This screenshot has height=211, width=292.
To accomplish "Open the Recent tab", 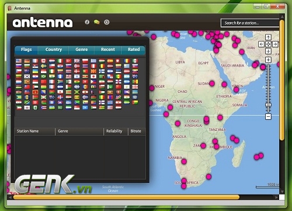I will (x=108, y=50).
